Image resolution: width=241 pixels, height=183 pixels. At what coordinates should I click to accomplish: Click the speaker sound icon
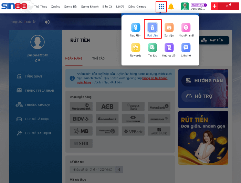(47, 22)
